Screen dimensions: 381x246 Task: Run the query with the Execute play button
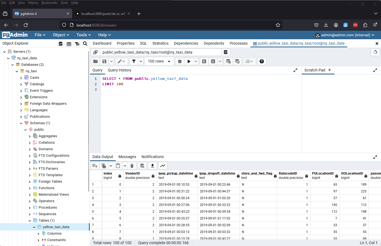(189, 61)
